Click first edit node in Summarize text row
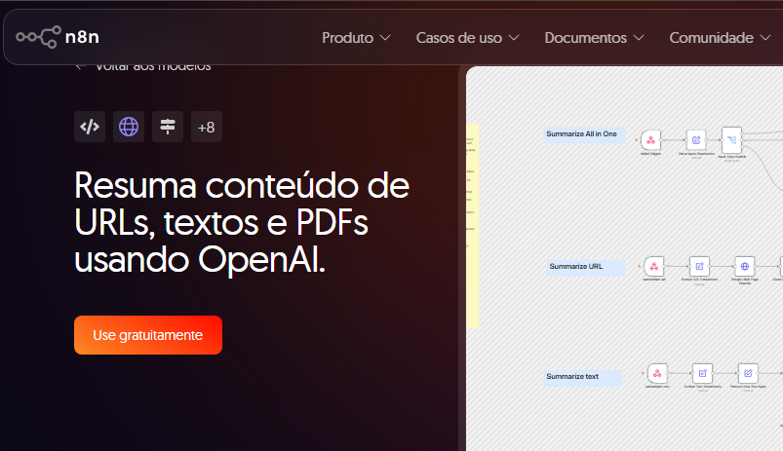The image size is (783, 451). coord(703,373)
